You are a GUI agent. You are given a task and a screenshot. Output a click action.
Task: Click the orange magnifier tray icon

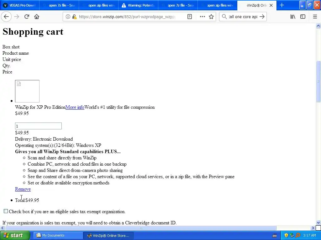click(x=298, y=235)
